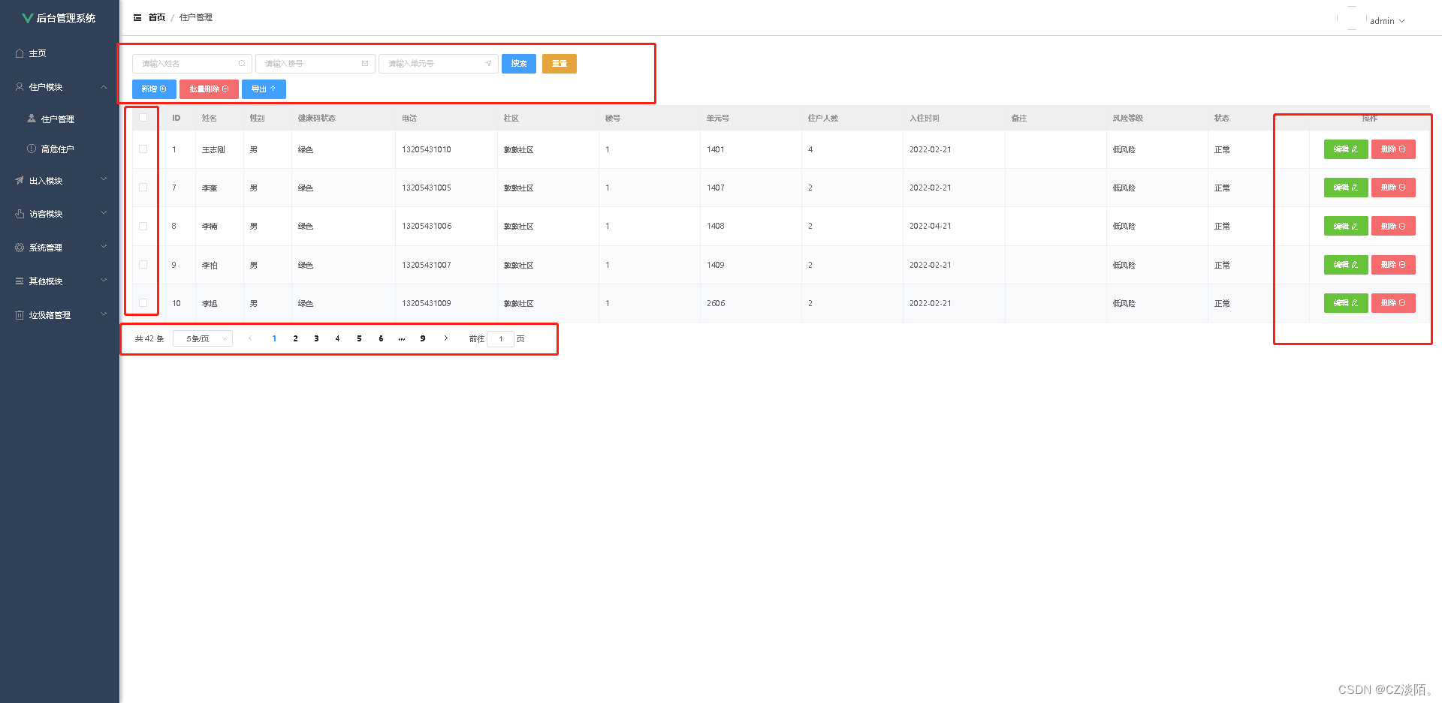Click phone number 13205431010
1442x703 pixels.
427,149
